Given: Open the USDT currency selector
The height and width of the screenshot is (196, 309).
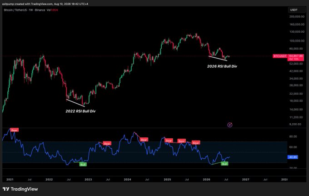Looking at the screenshot, I should (297, 10).
